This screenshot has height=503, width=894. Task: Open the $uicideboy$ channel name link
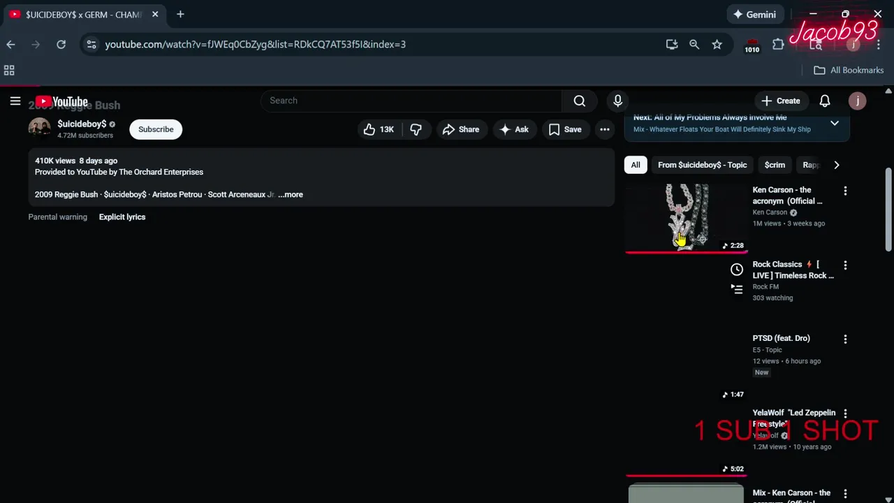(82, 124)
